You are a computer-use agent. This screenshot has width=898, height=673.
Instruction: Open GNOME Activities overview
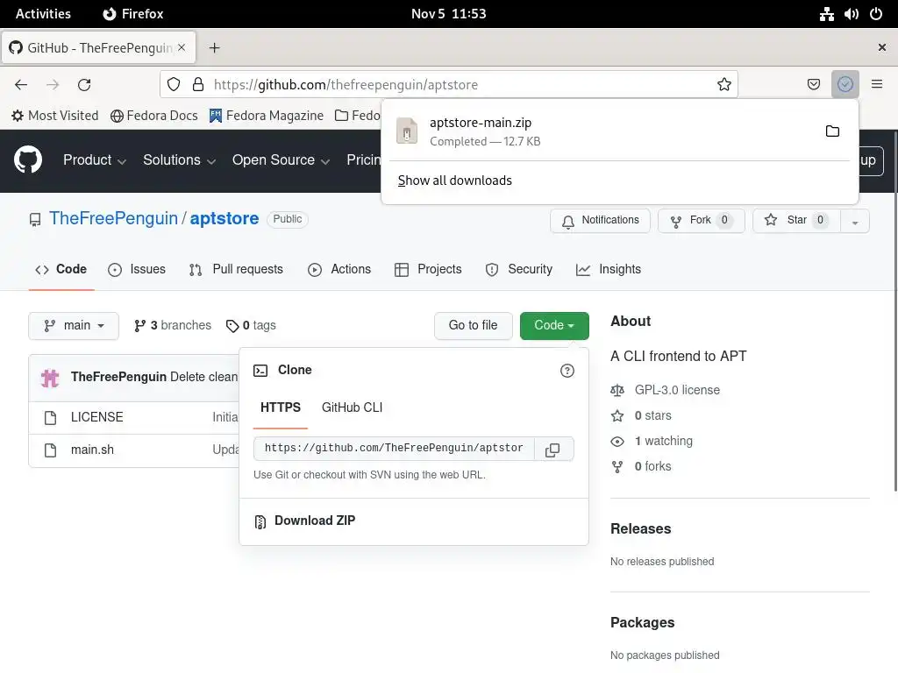coord(43,14)
